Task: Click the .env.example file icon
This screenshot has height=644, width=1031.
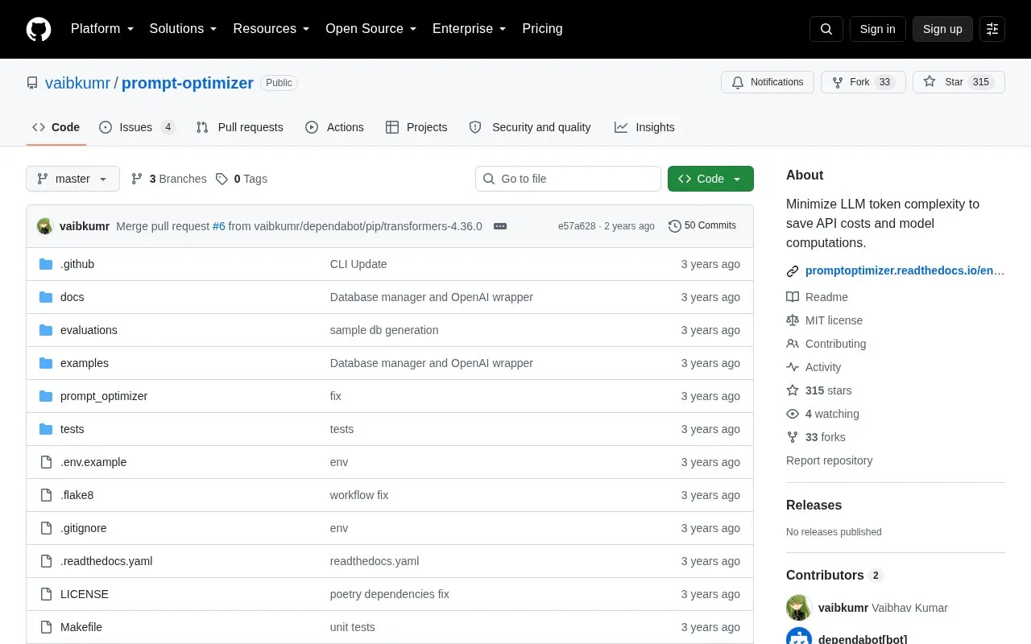Action: click(46, 462)
